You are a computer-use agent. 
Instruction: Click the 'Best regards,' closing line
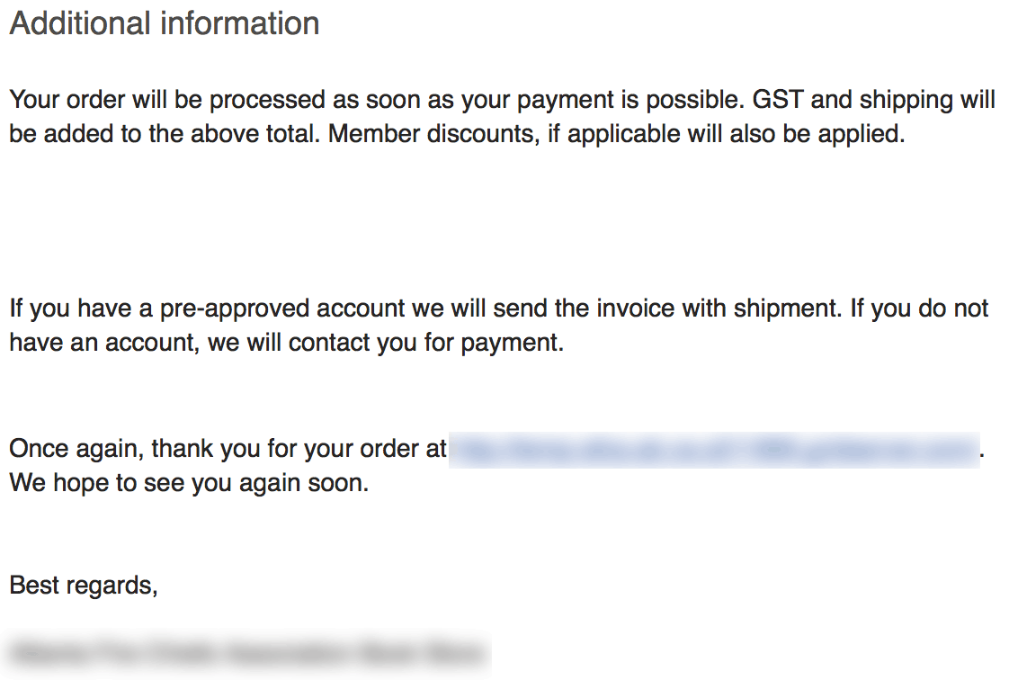pyautogui.click(x=84, y=586)
